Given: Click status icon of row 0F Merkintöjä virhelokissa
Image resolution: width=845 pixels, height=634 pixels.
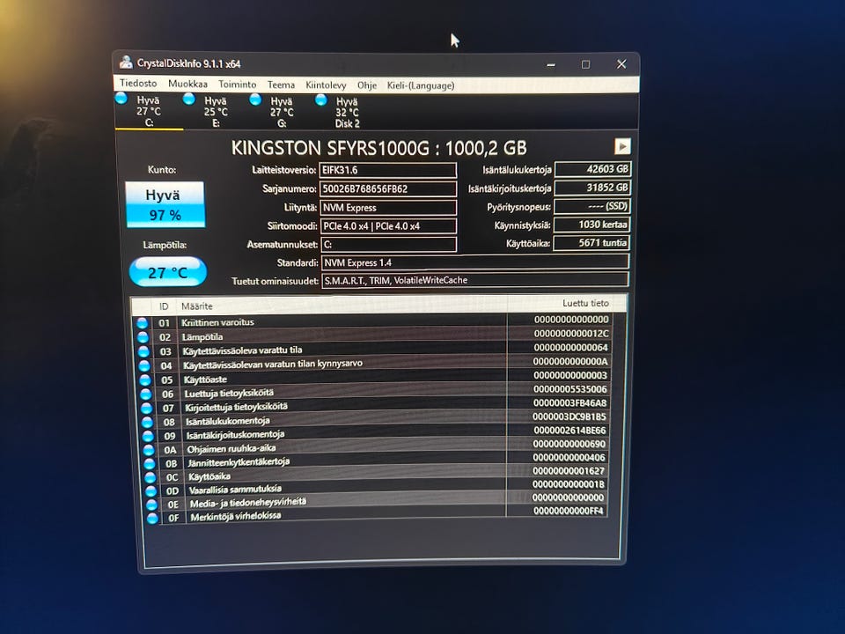Looking at the screenshot, I should click(152, 518).
